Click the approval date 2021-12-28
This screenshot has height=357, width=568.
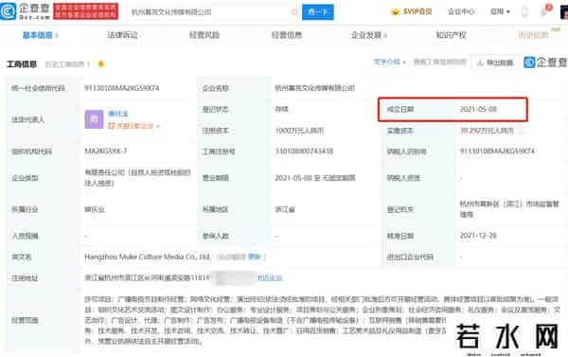click(x=478, y=236)
